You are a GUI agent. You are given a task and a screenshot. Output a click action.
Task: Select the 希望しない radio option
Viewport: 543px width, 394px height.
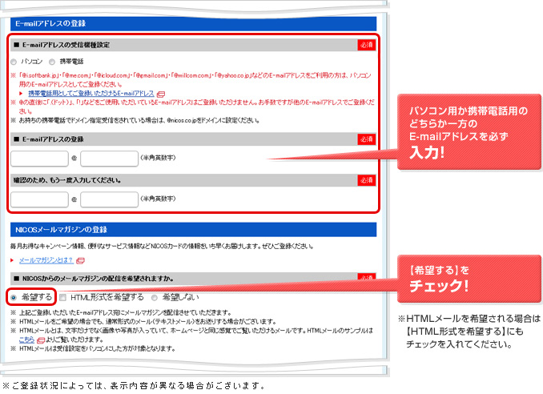click(154, 297)
